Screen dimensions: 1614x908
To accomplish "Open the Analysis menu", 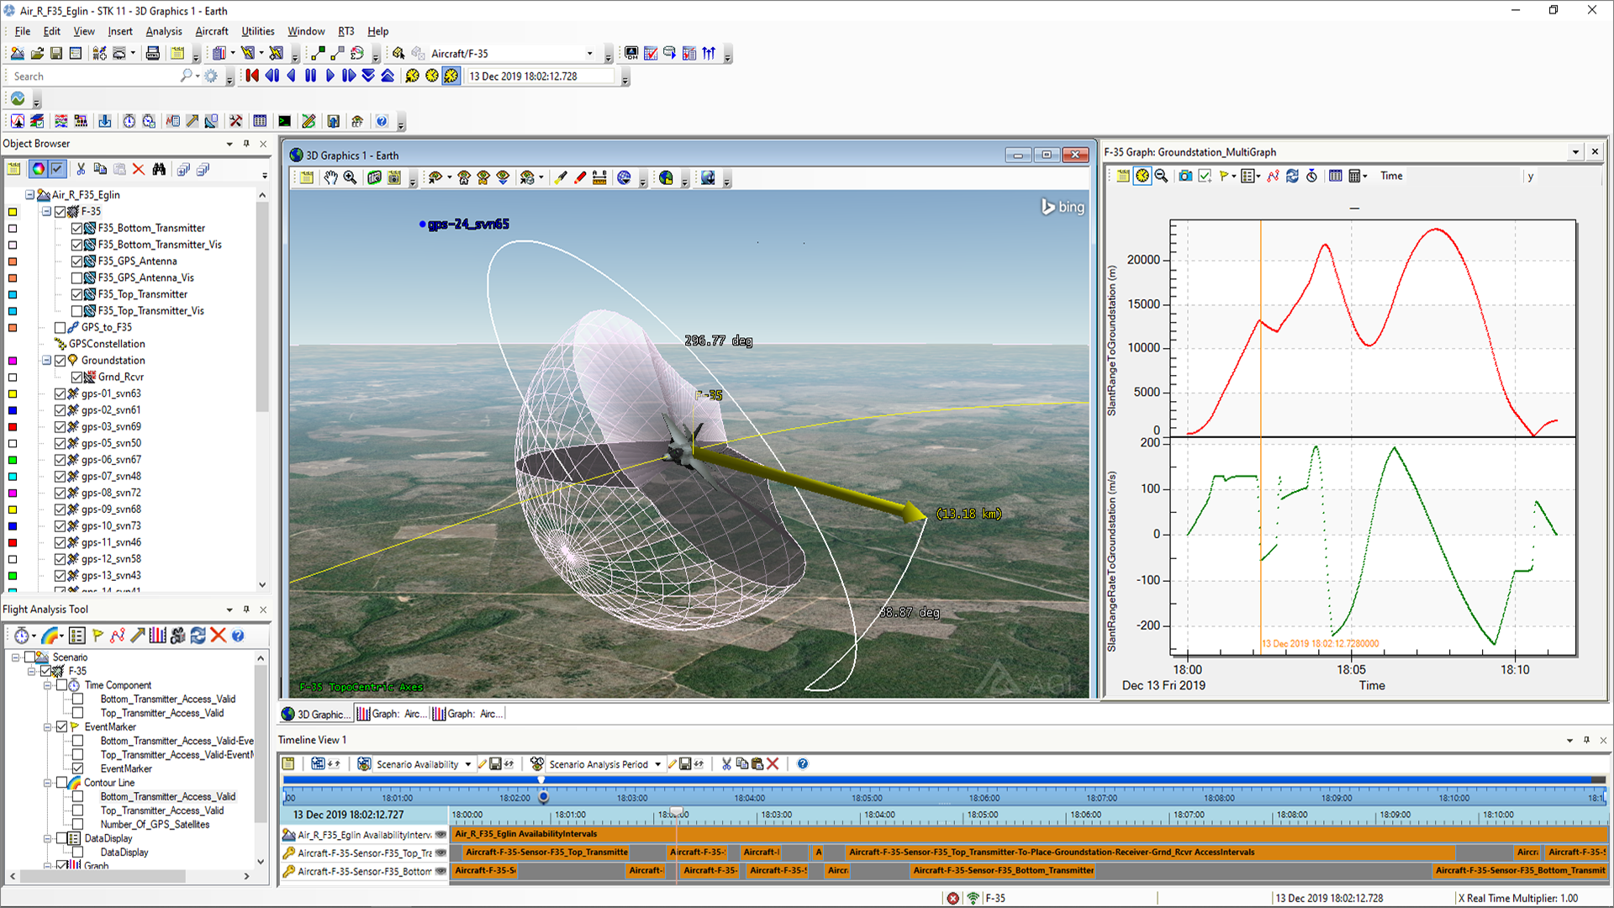I will 163,31.
